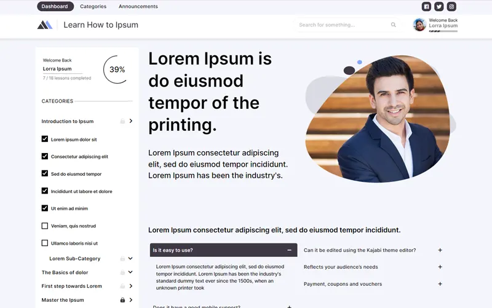The height and width of the screenshot is (308, 492).
Task: Click header 'Lorra Ipsum' user name
Action: coord(443,25)
